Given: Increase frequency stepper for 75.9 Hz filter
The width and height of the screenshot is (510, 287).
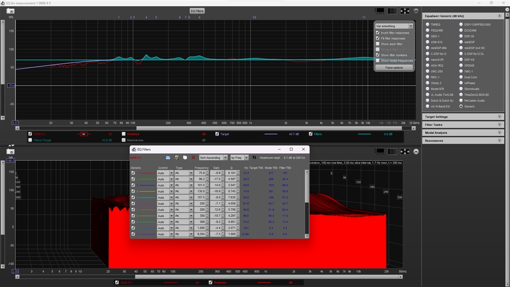Looking at the screenshot, I should [x=207, y=172].
